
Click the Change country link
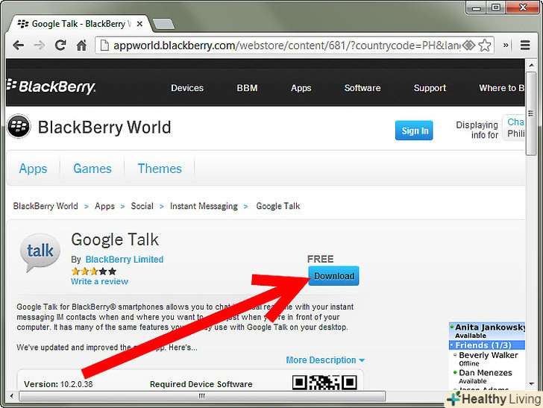(x=515, y=122)
